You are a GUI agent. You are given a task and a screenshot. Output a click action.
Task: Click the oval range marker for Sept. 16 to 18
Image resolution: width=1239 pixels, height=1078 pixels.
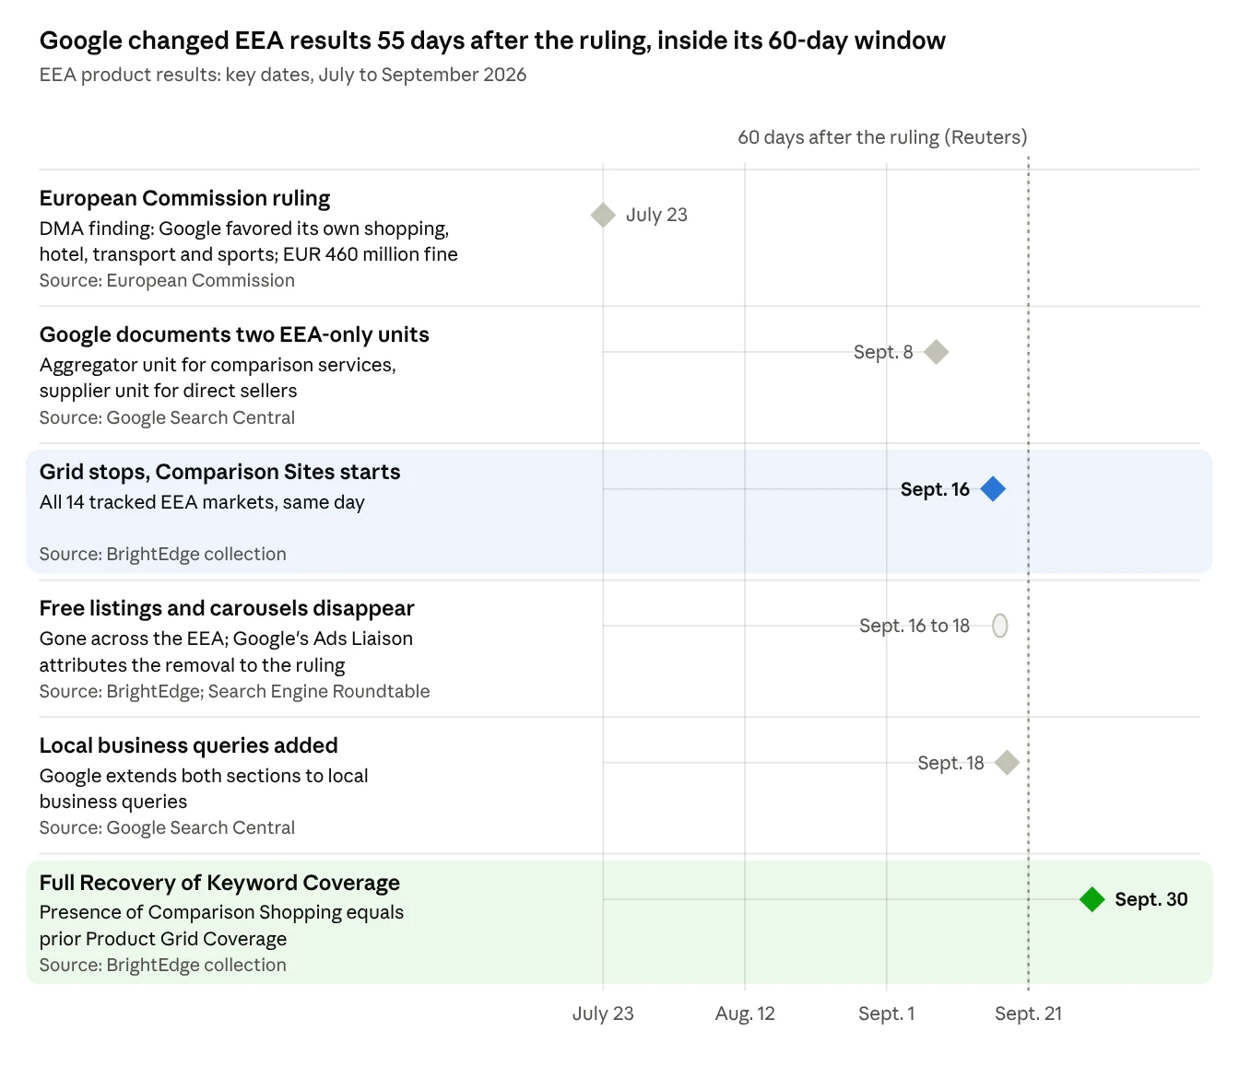(1000, 626)
